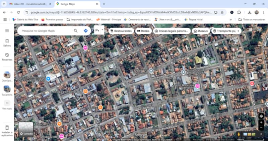Go back in browser history
The height and width of the screenshot is (141, 268).
[4, 12]
